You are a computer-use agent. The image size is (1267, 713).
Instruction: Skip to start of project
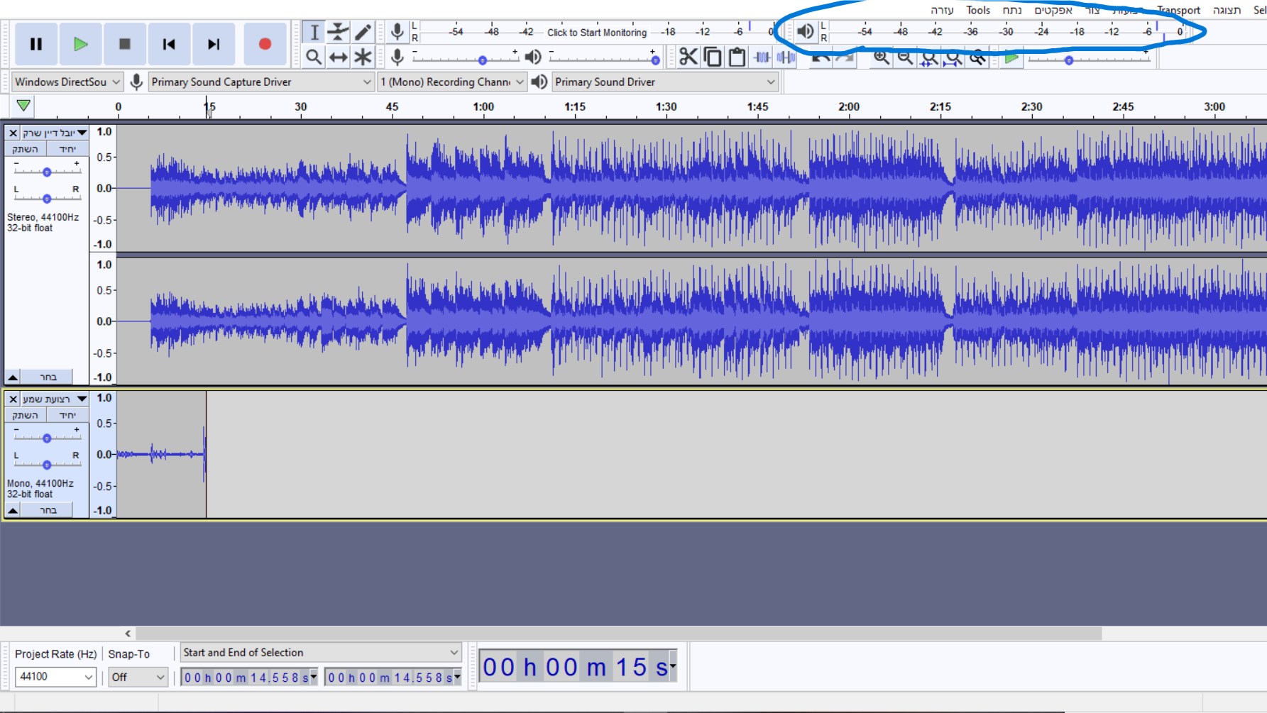coord(169,44)
